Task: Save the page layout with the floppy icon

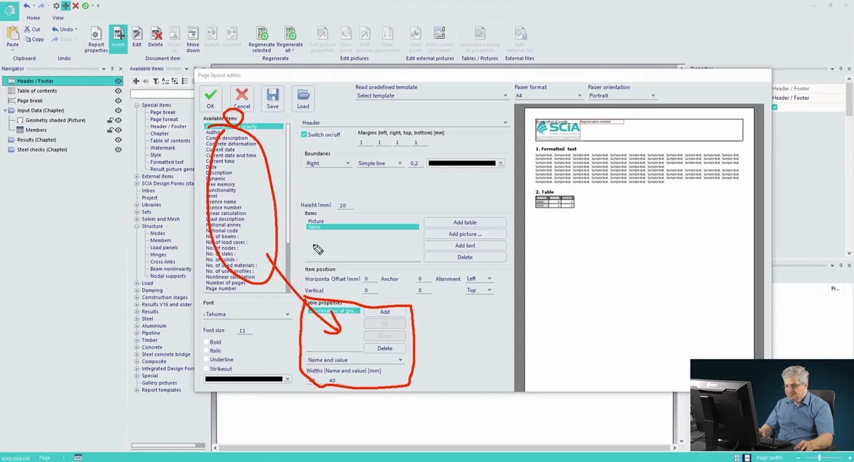Action: pyautogui.click(x=273, y=98)
